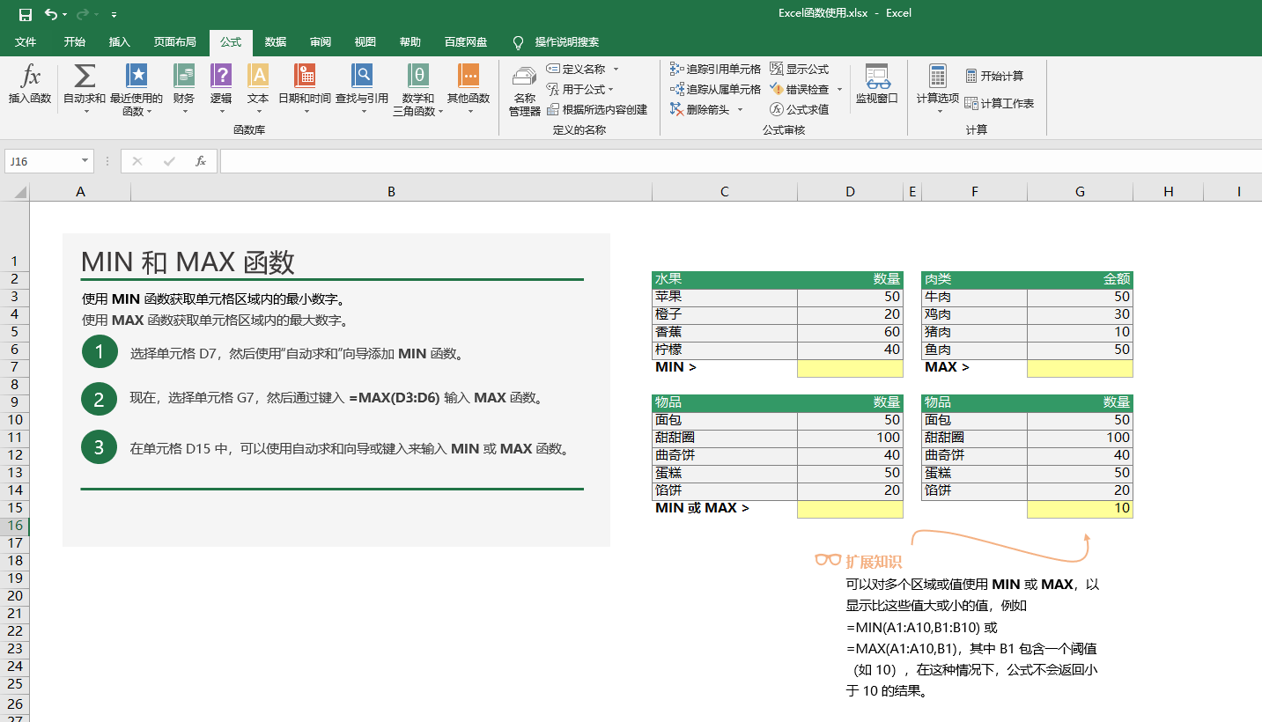Click Trace Precedents (追踪引用单元格)
1262x722 pixels.
pos(715,69)
